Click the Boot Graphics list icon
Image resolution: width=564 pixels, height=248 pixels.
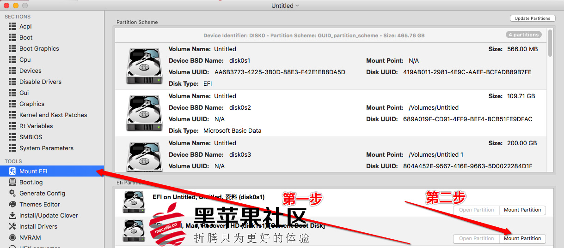tap(12, 48)
